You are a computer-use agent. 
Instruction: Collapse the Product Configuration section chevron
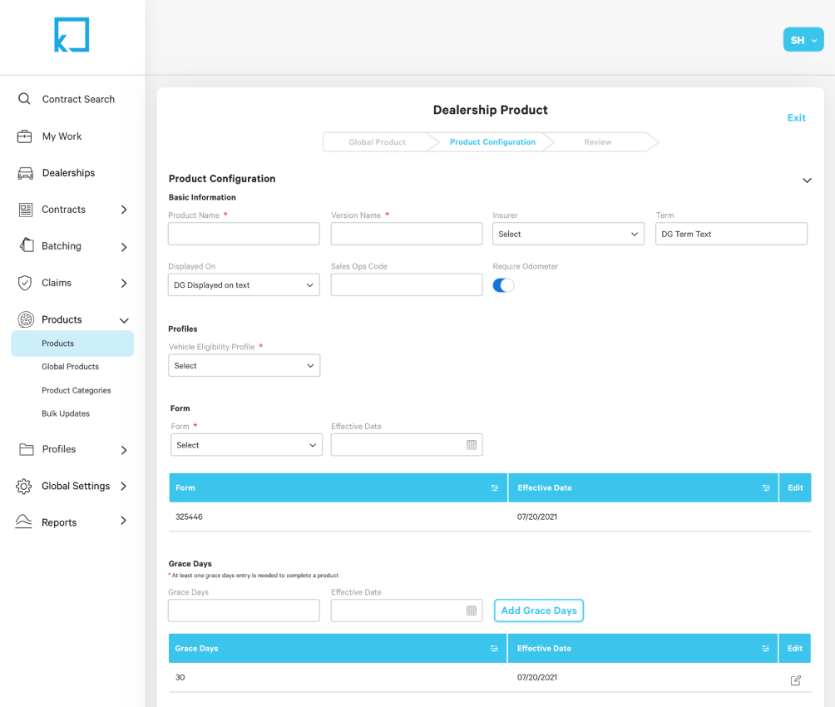pyautogui.click(x=807, y=180)
